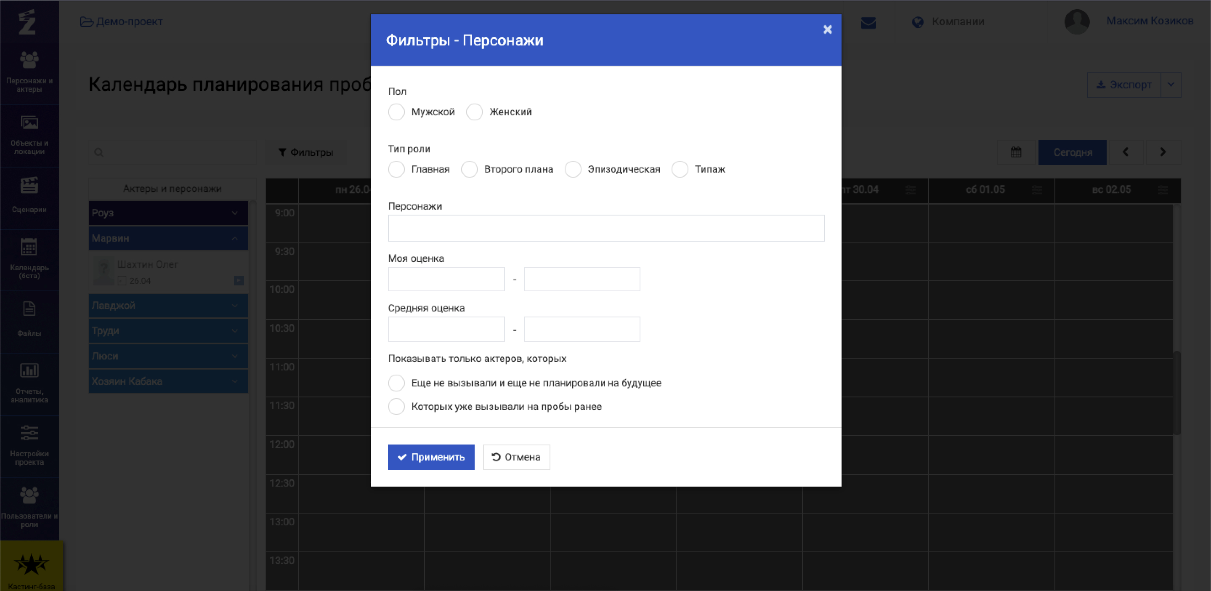Expand Лавджой character group
The image size is (1211, 591).
click(x=168, y=306)
